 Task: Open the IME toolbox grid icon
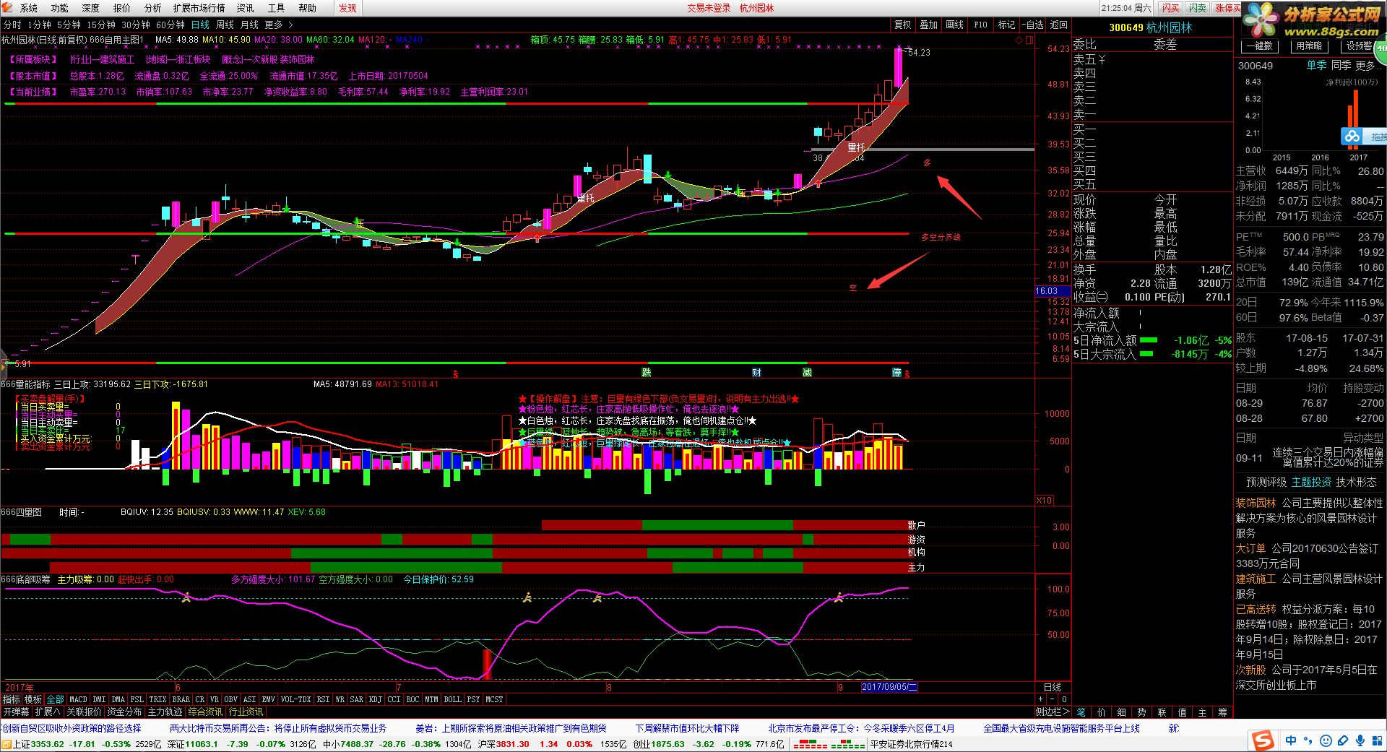pos(1376,741)
